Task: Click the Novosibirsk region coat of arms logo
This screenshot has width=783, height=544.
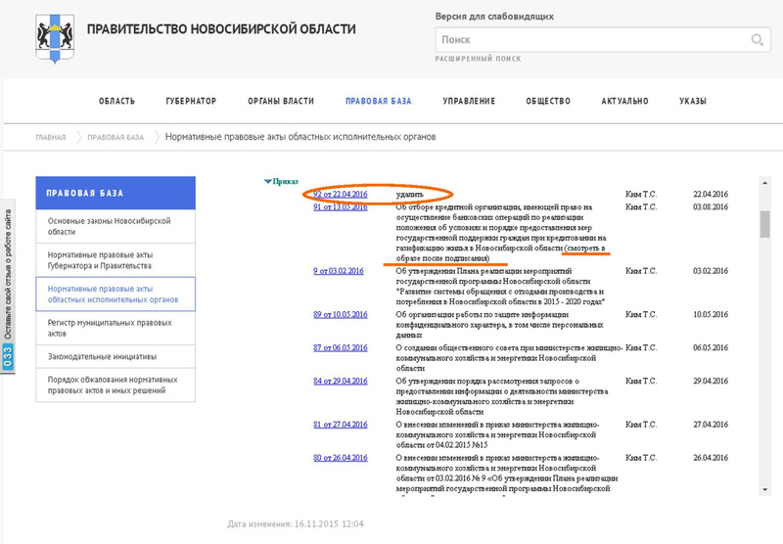Action: pos(55,39)
